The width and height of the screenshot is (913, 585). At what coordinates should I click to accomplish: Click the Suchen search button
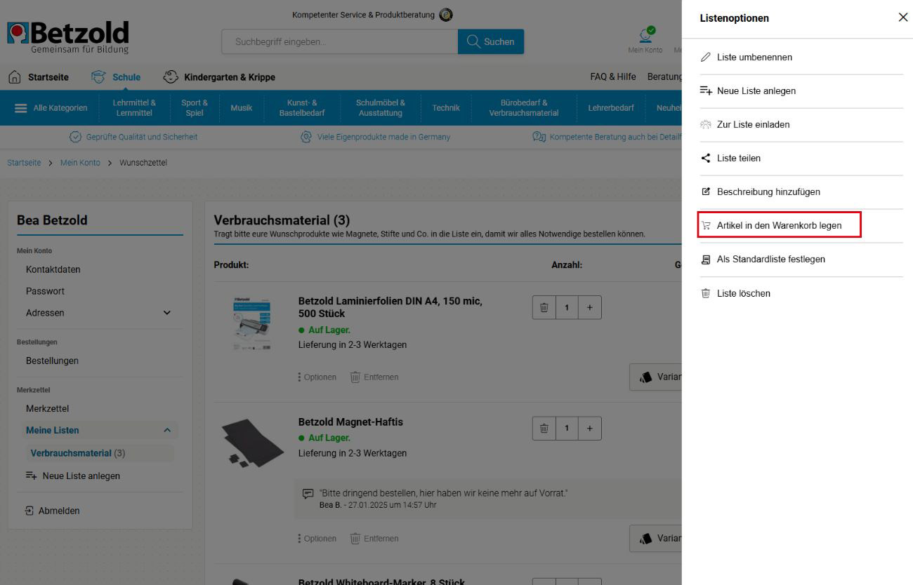(491, 42)
